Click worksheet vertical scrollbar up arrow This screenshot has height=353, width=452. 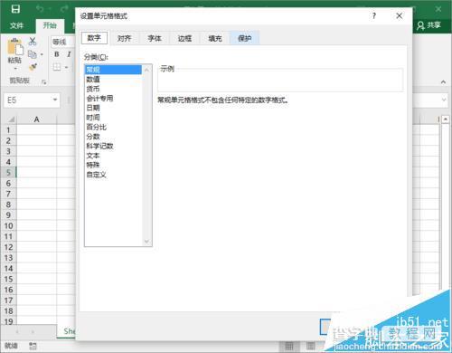coord(446,119)
